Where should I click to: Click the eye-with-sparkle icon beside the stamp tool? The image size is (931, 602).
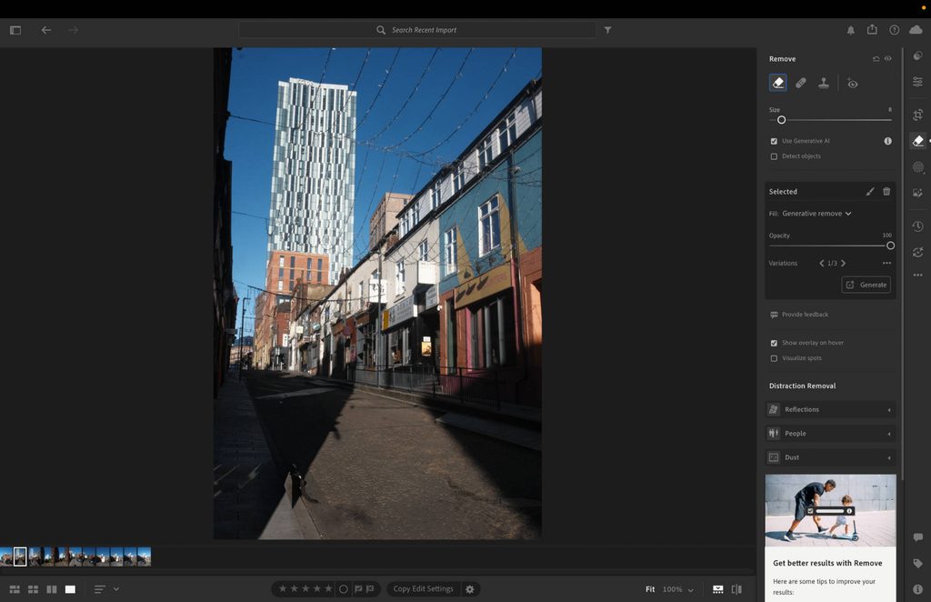point(852,83)
